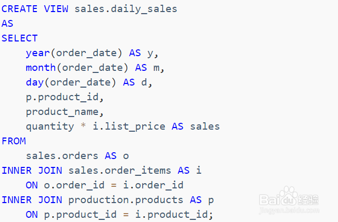This screenshot has height=222, width=338.
Task: Click i.list_price in the sales expression
Action: click(129, 126)
